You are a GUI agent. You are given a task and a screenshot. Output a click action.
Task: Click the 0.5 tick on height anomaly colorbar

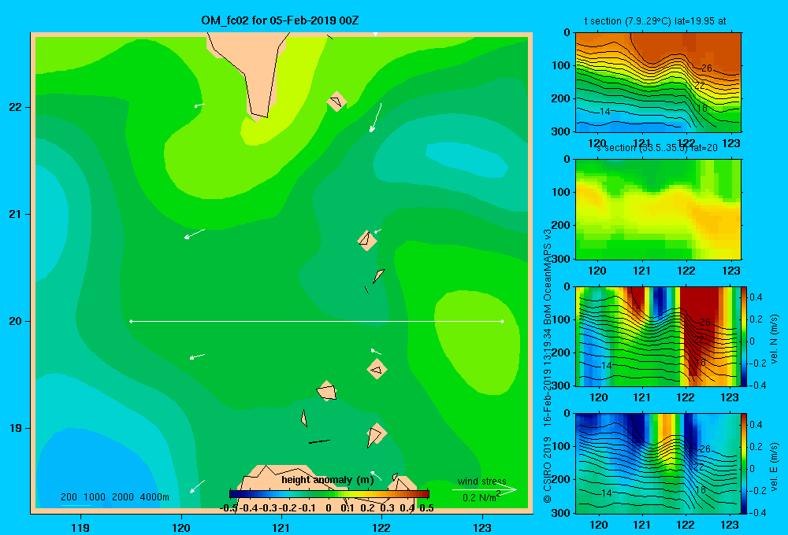(426, 508)
